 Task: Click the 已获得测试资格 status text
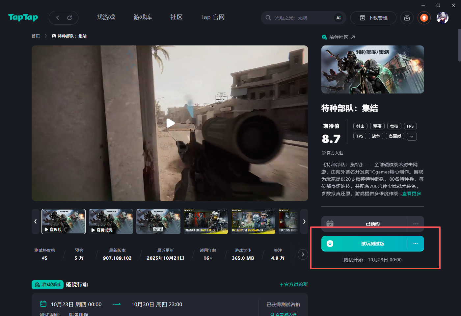(x=284, y=304)
